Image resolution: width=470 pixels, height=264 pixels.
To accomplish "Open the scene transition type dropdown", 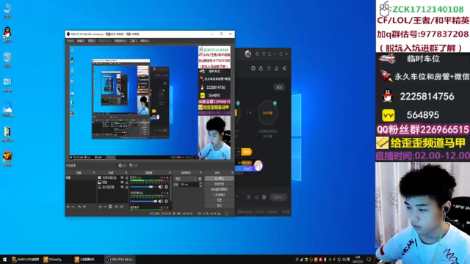I will point(186,179).
